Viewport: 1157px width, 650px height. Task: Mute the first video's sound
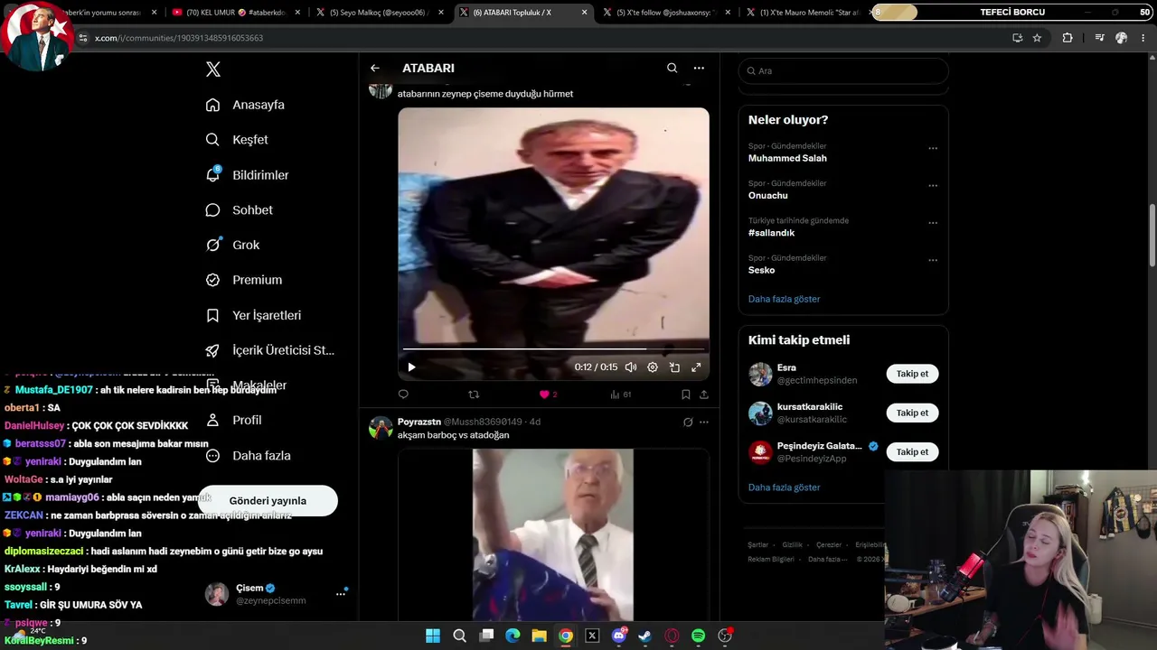pos(631,367)
